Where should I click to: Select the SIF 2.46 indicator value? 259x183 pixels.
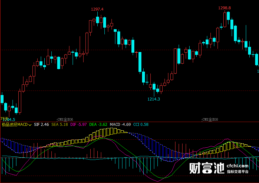pyautogui.click(x=41, y=125)
